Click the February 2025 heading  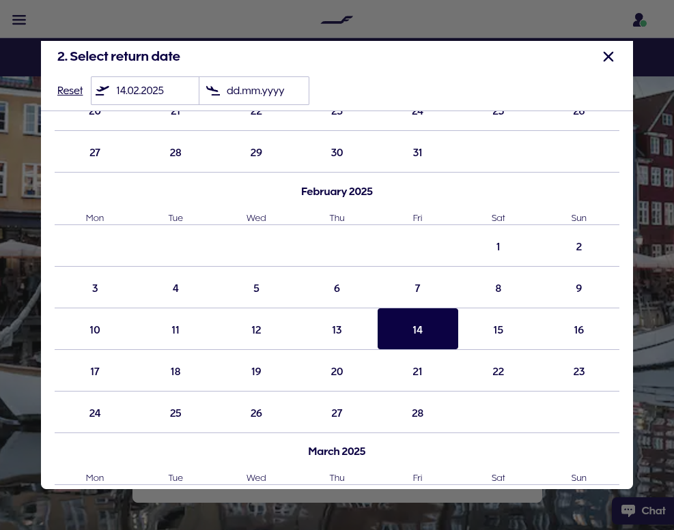[337, 192]
